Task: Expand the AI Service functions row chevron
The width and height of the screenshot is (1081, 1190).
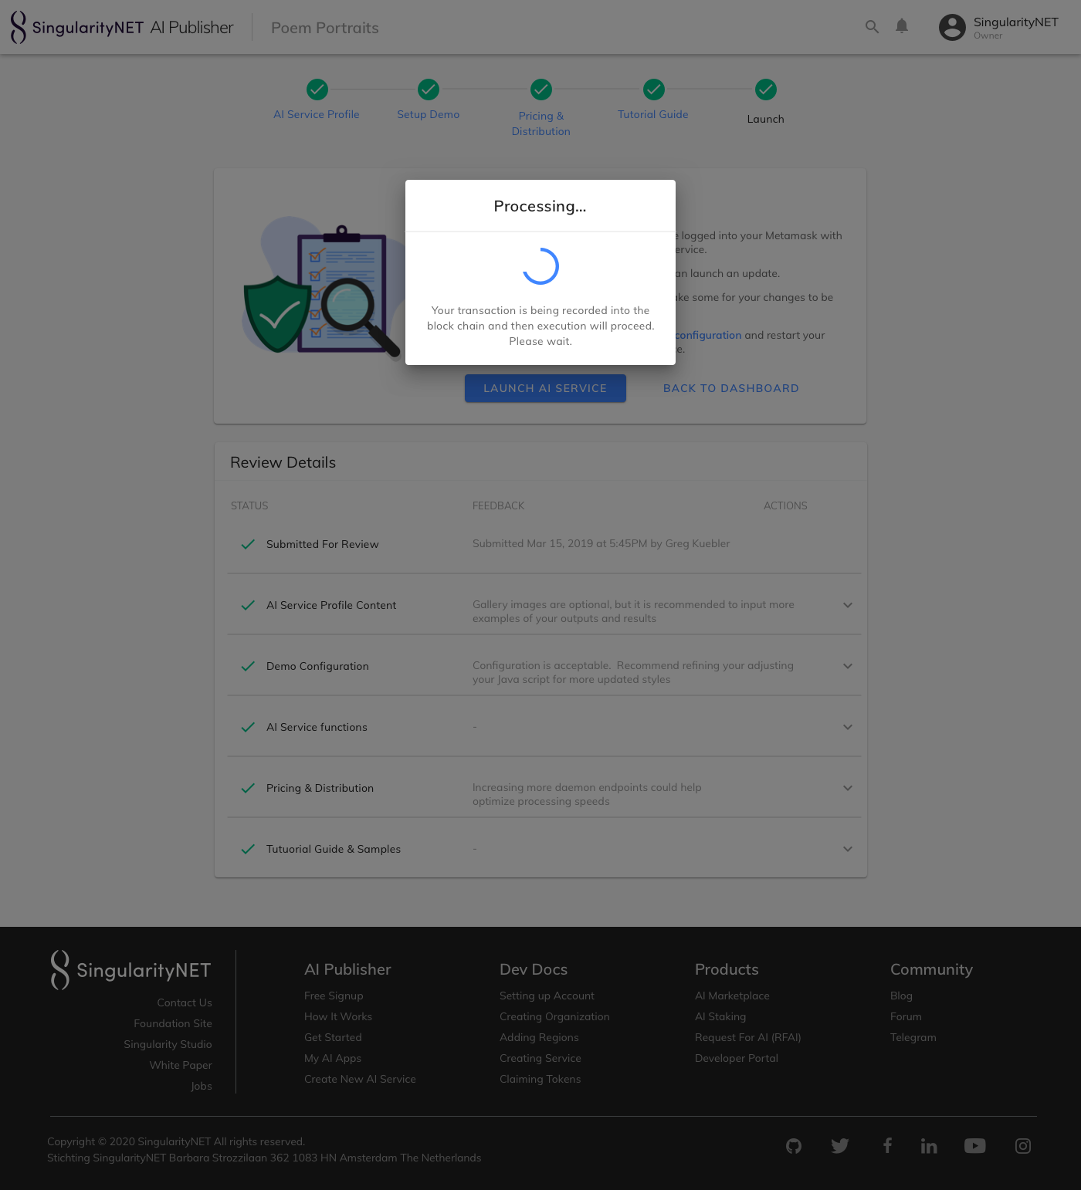Action: click(x=848, y=727)
